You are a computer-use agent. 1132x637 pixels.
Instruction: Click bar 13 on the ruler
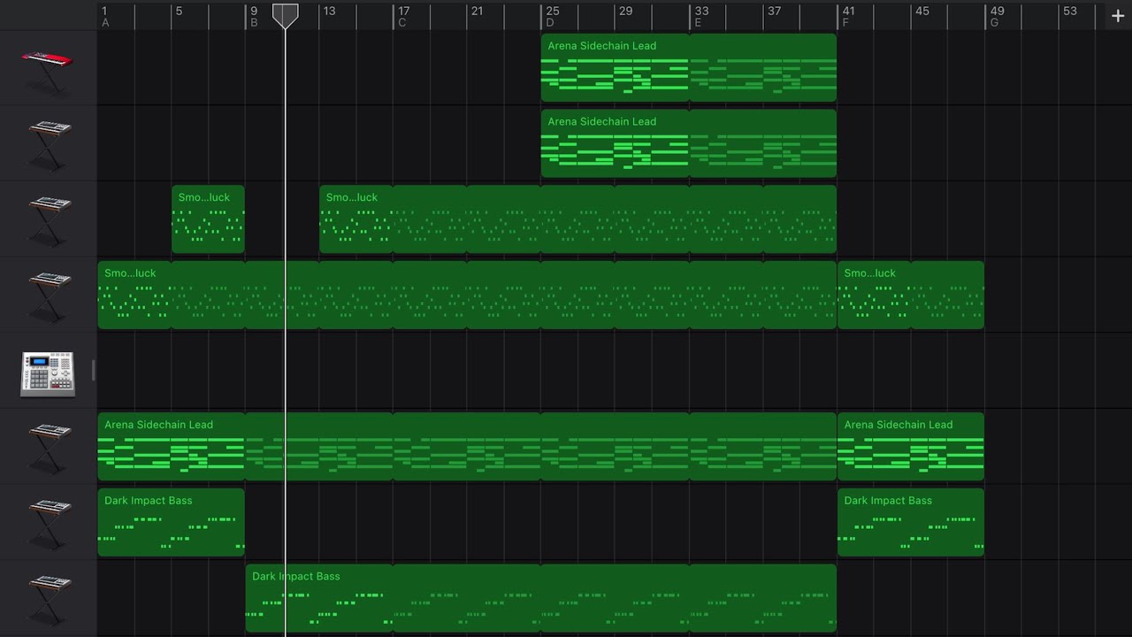[x=329, y=12]
